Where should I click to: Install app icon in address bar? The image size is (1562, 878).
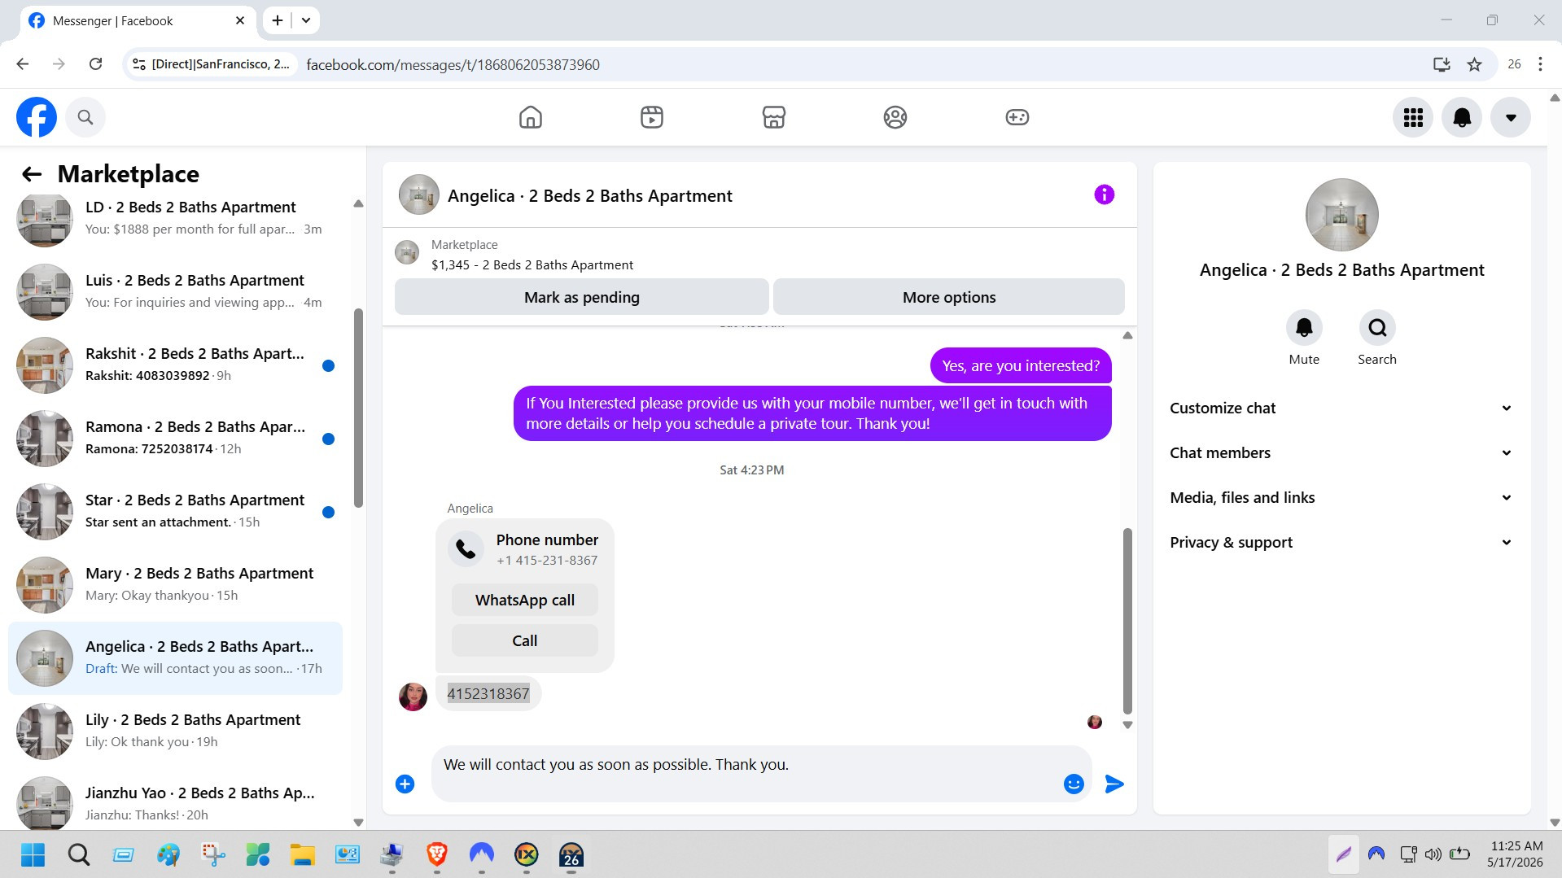[1442, 64]
